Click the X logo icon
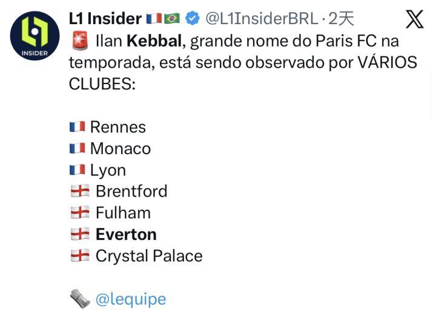Viewport: 436px width, 312px height. 414,19
